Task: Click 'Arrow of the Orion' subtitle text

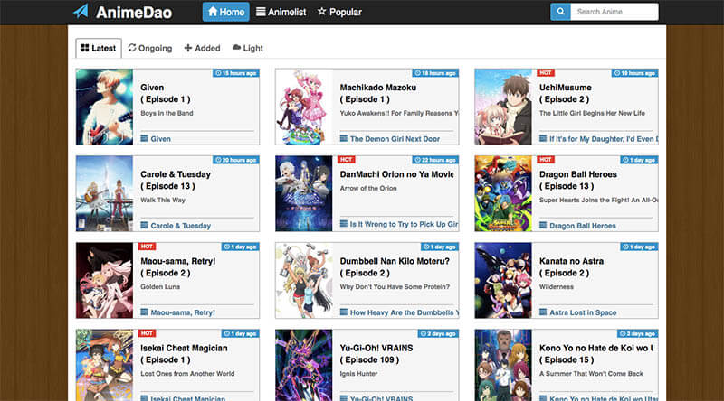Action: click(368, 188)
